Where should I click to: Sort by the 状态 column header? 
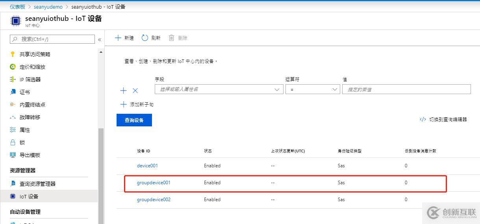[x=208, y=151]
